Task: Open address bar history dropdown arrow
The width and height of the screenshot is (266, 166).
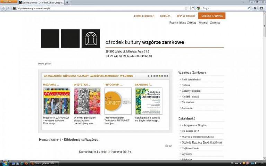Action: pos(189,8)
